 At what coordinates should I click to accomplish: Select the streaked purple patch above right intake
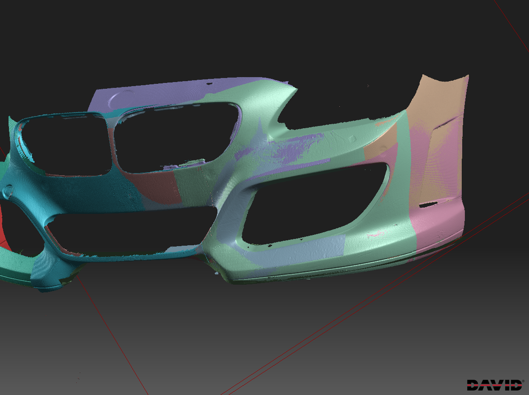[x=291, y=150]
